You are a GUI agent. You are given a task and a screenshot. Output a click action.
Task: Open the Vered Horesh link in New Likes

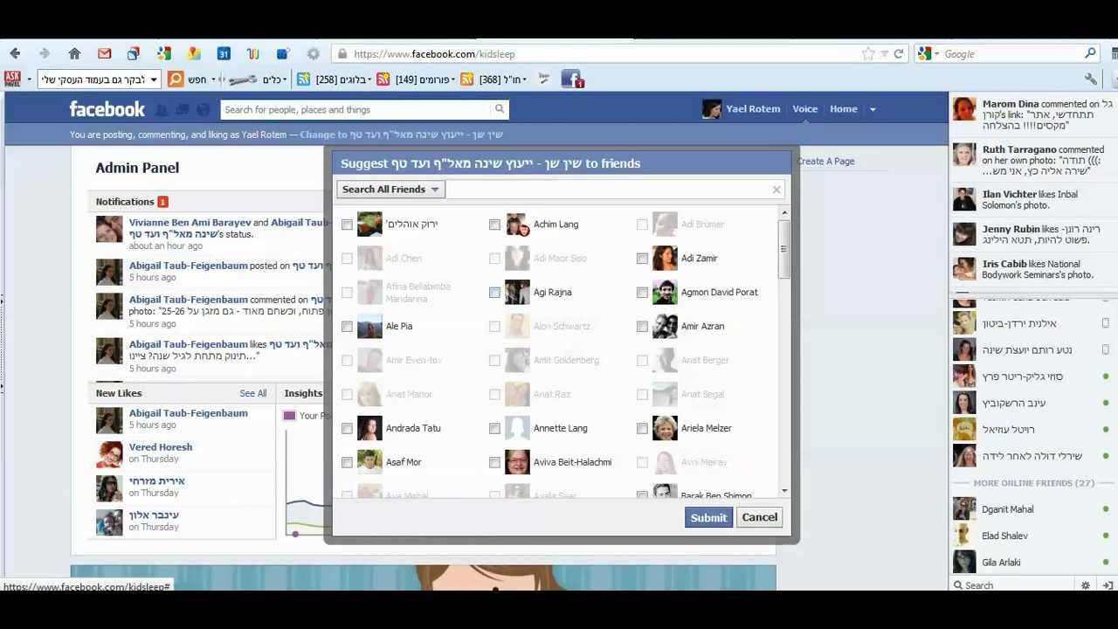(161, 447)
